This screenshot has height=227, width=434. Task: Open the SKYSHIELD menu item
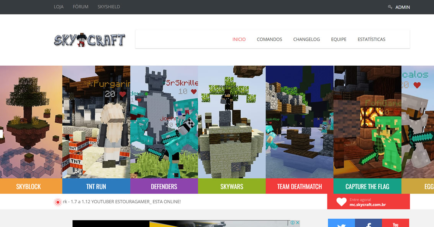point(108,6)
